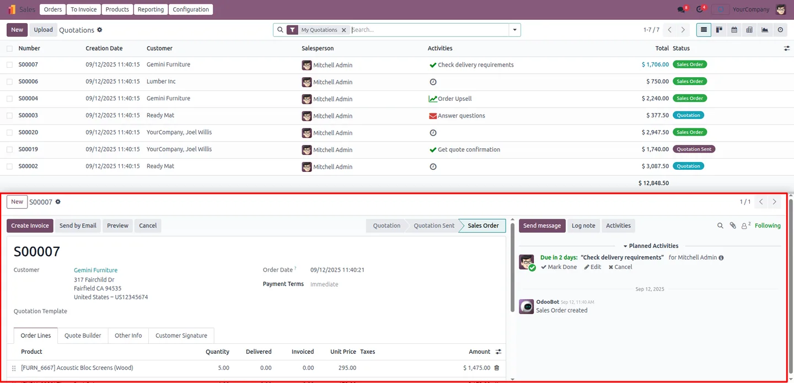Click the clock activity icon for S00002
The width and height of the screenshot is (794, 383).
433,166
